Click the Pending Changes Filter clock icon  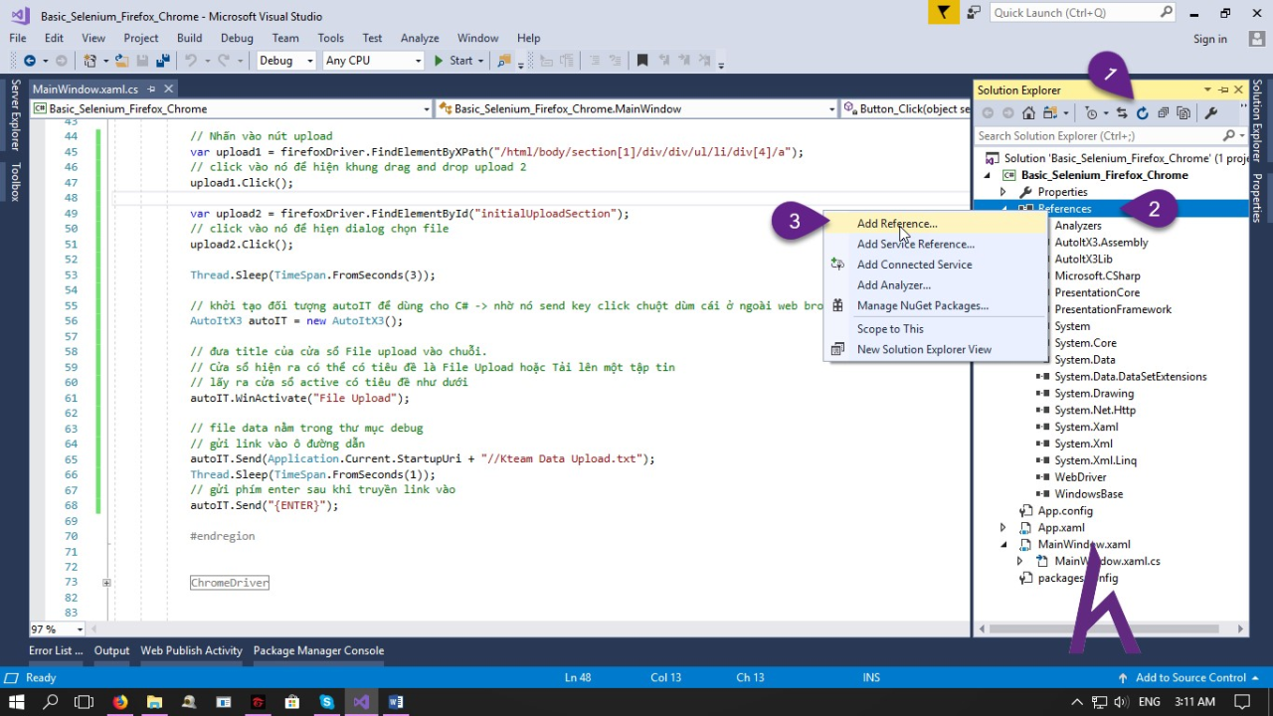(x=1092, y=113)
